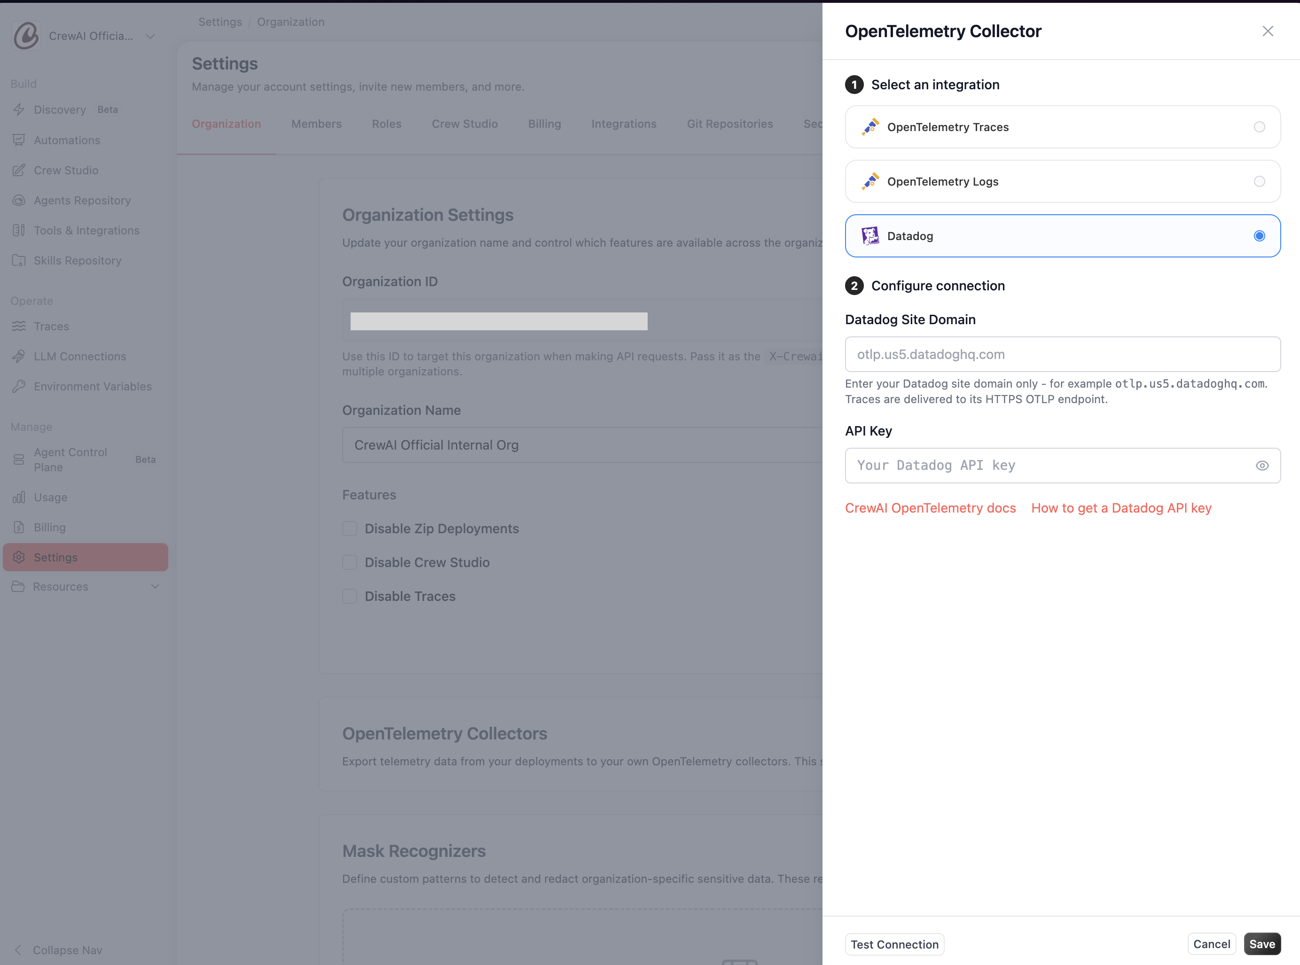Screen dimensions: 1300x965
Task: Click the Skills Repository folder icon
Action: coord(19,260)
